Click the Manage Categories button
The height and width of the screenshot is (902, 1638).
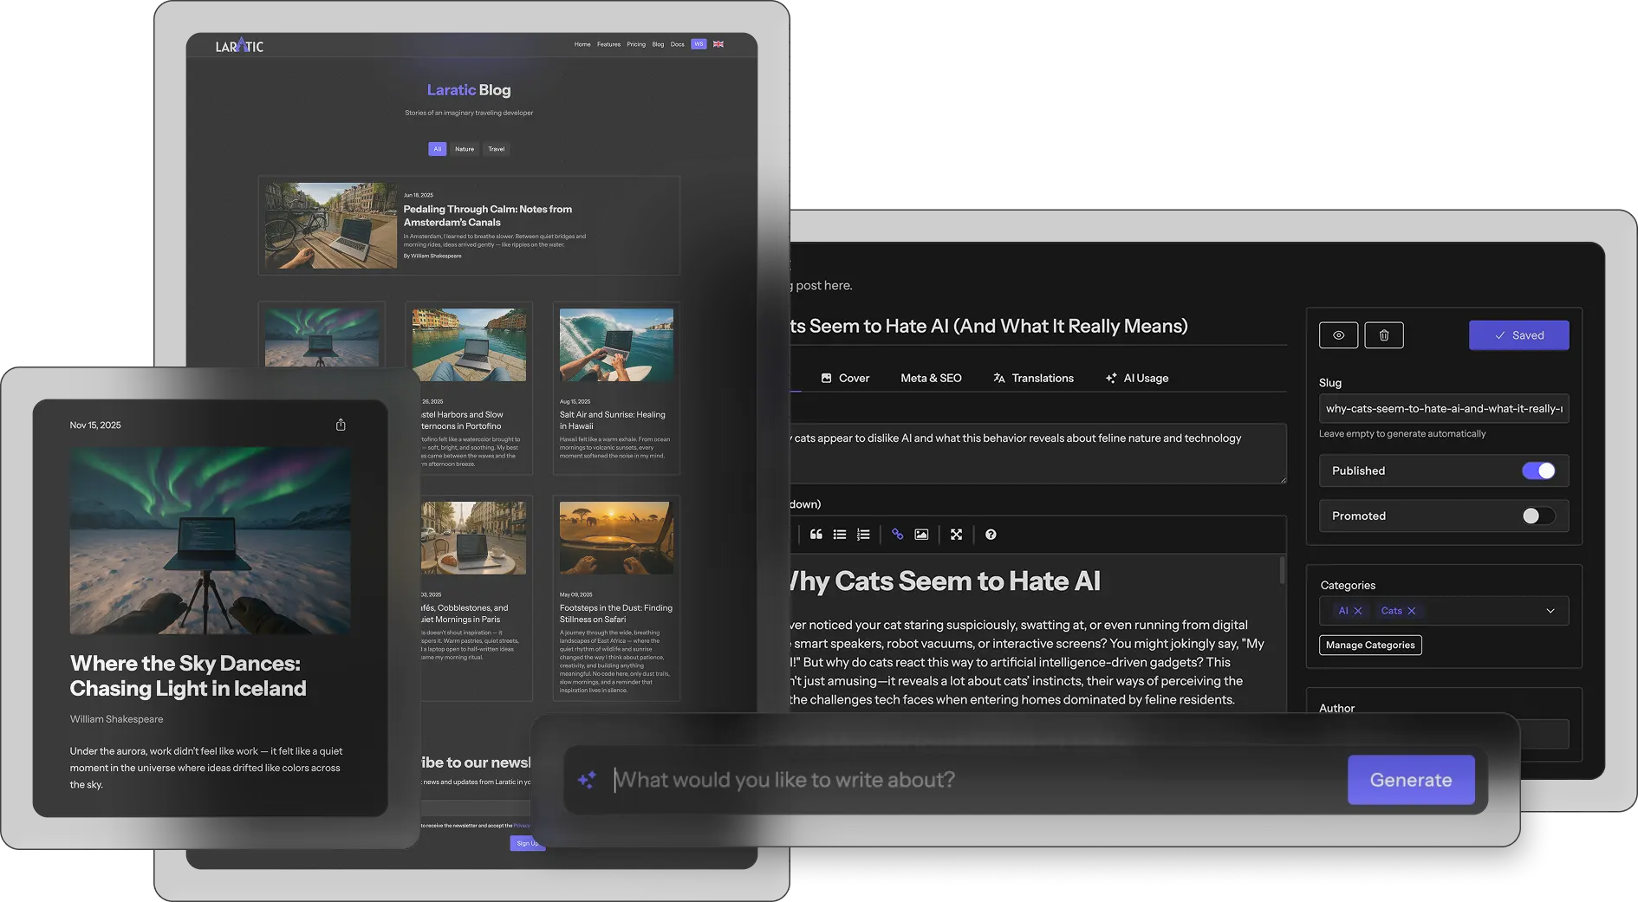click(x=1370, y=645)
